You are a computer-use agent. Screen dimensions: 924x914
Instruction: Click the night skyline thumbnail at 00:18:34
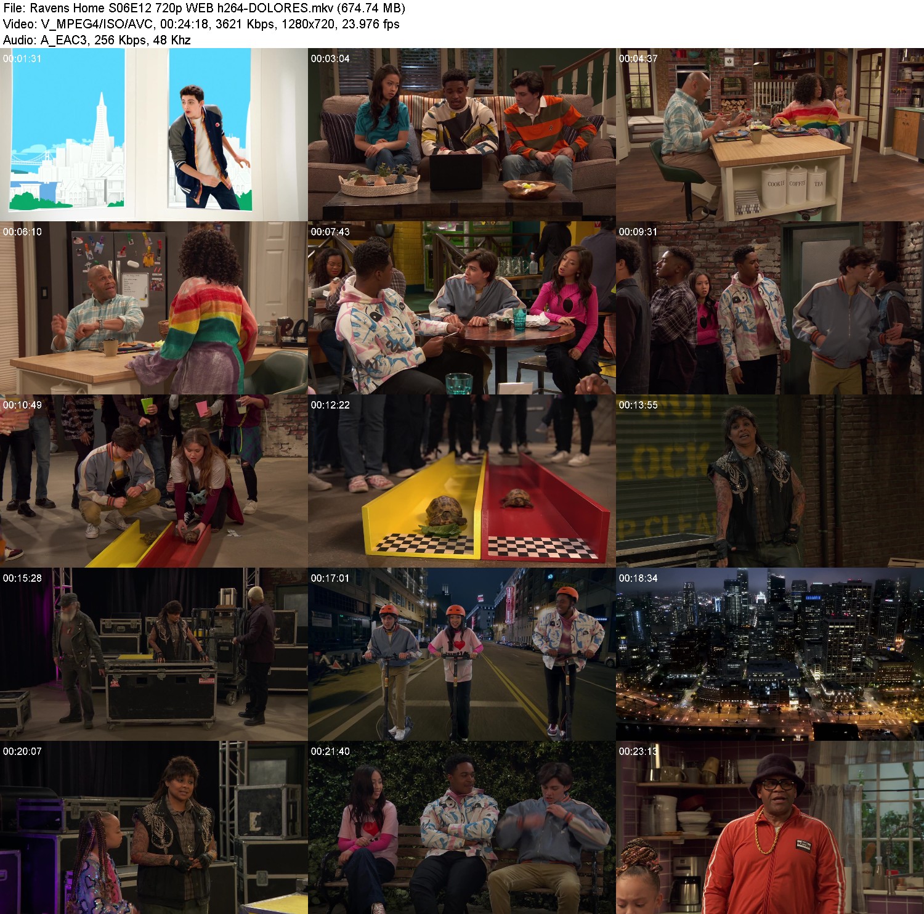coord(770,655)
